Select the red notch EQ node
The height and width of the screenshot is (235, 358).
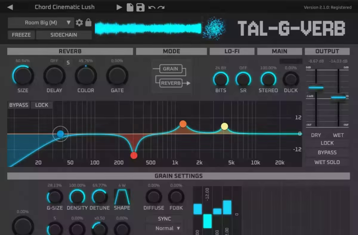click(x=134, y=155)
